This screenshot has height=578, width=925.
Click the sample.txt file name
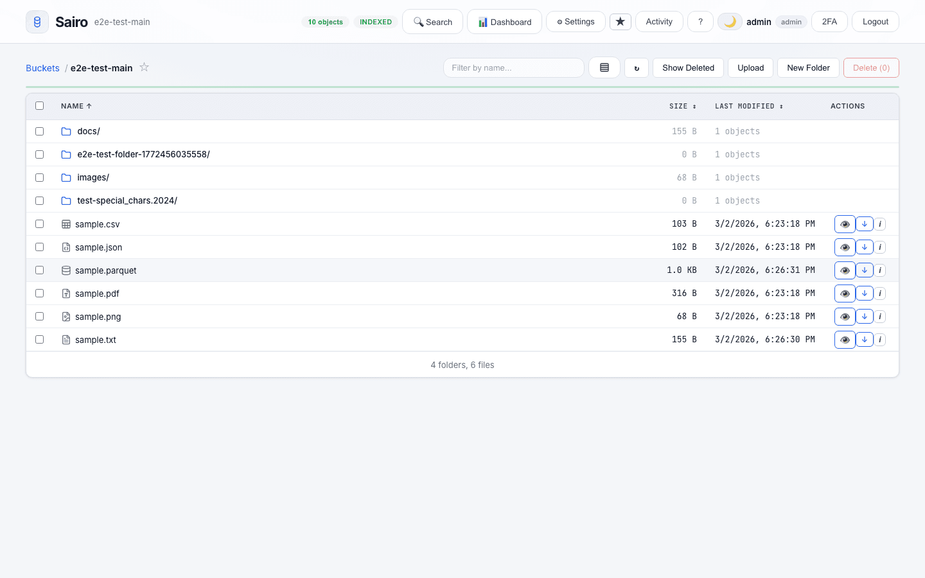click(x=96, y=340)
